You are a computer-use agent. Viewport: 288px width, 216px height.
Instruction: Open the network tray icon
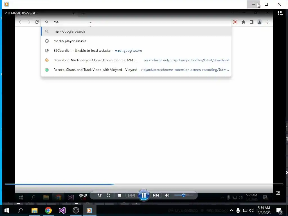(x=245, y=210)
